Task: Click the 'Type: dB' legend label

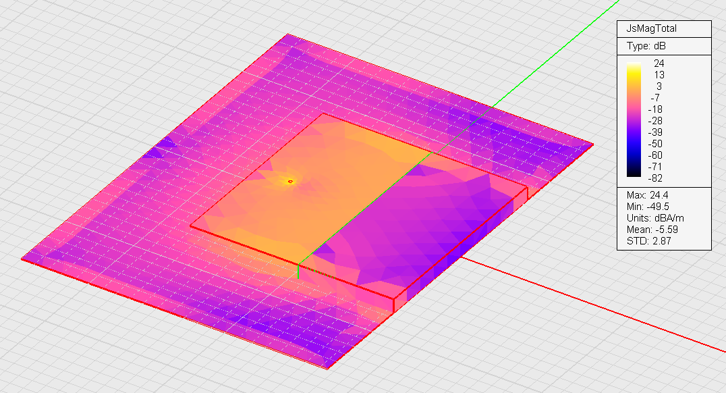Action: 646,47
